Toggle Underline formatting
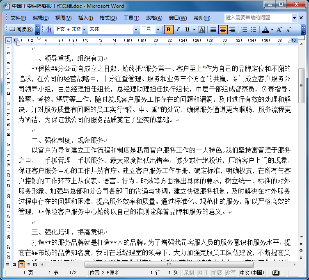The width and height of the screenshot is (309, 280). pyautogui.click(x=187, y=30)
